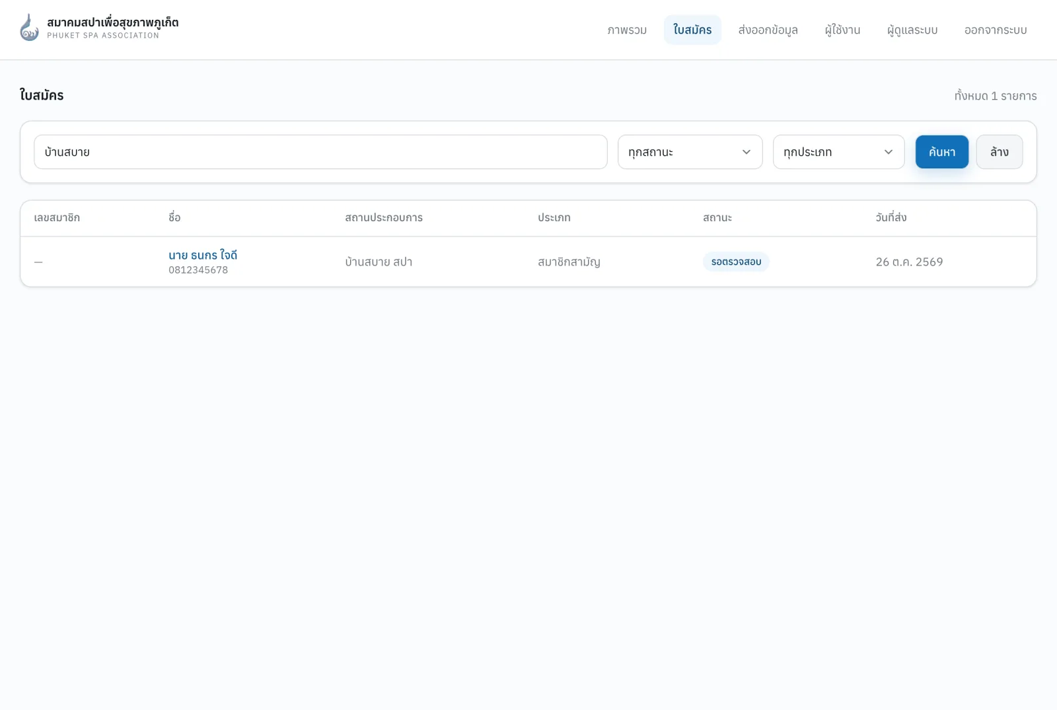Viewport: 1057px width, 710px height.
Task: Click the เลขสมาชิก column header
Action: coord(57,218)
